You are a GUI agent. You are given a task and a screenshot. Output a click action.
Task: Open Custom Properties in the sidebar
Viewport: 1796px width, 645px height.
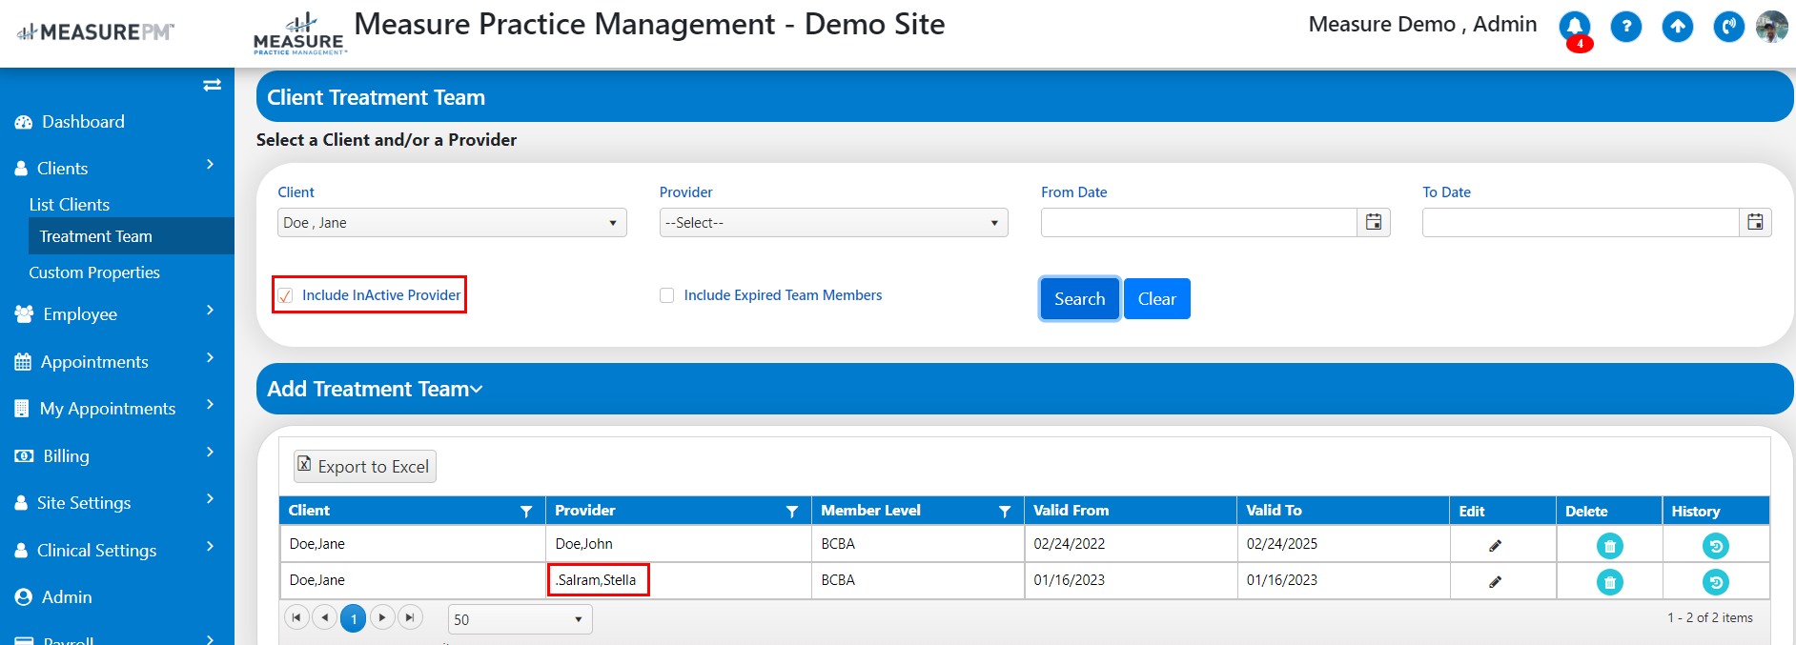click(94, 272)
